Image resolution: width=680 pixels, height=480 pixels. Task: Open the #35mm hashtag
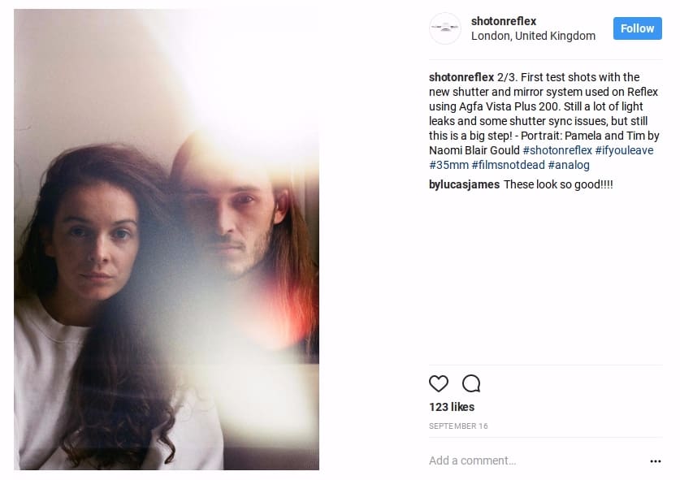pyautogui.click(x=448, y=165)
